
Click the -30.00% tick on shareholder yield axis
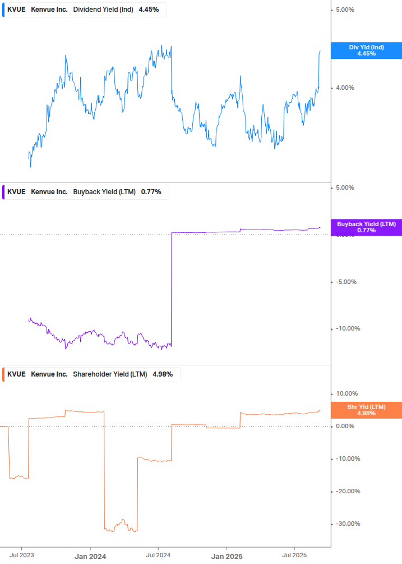[x=348, y=524]
